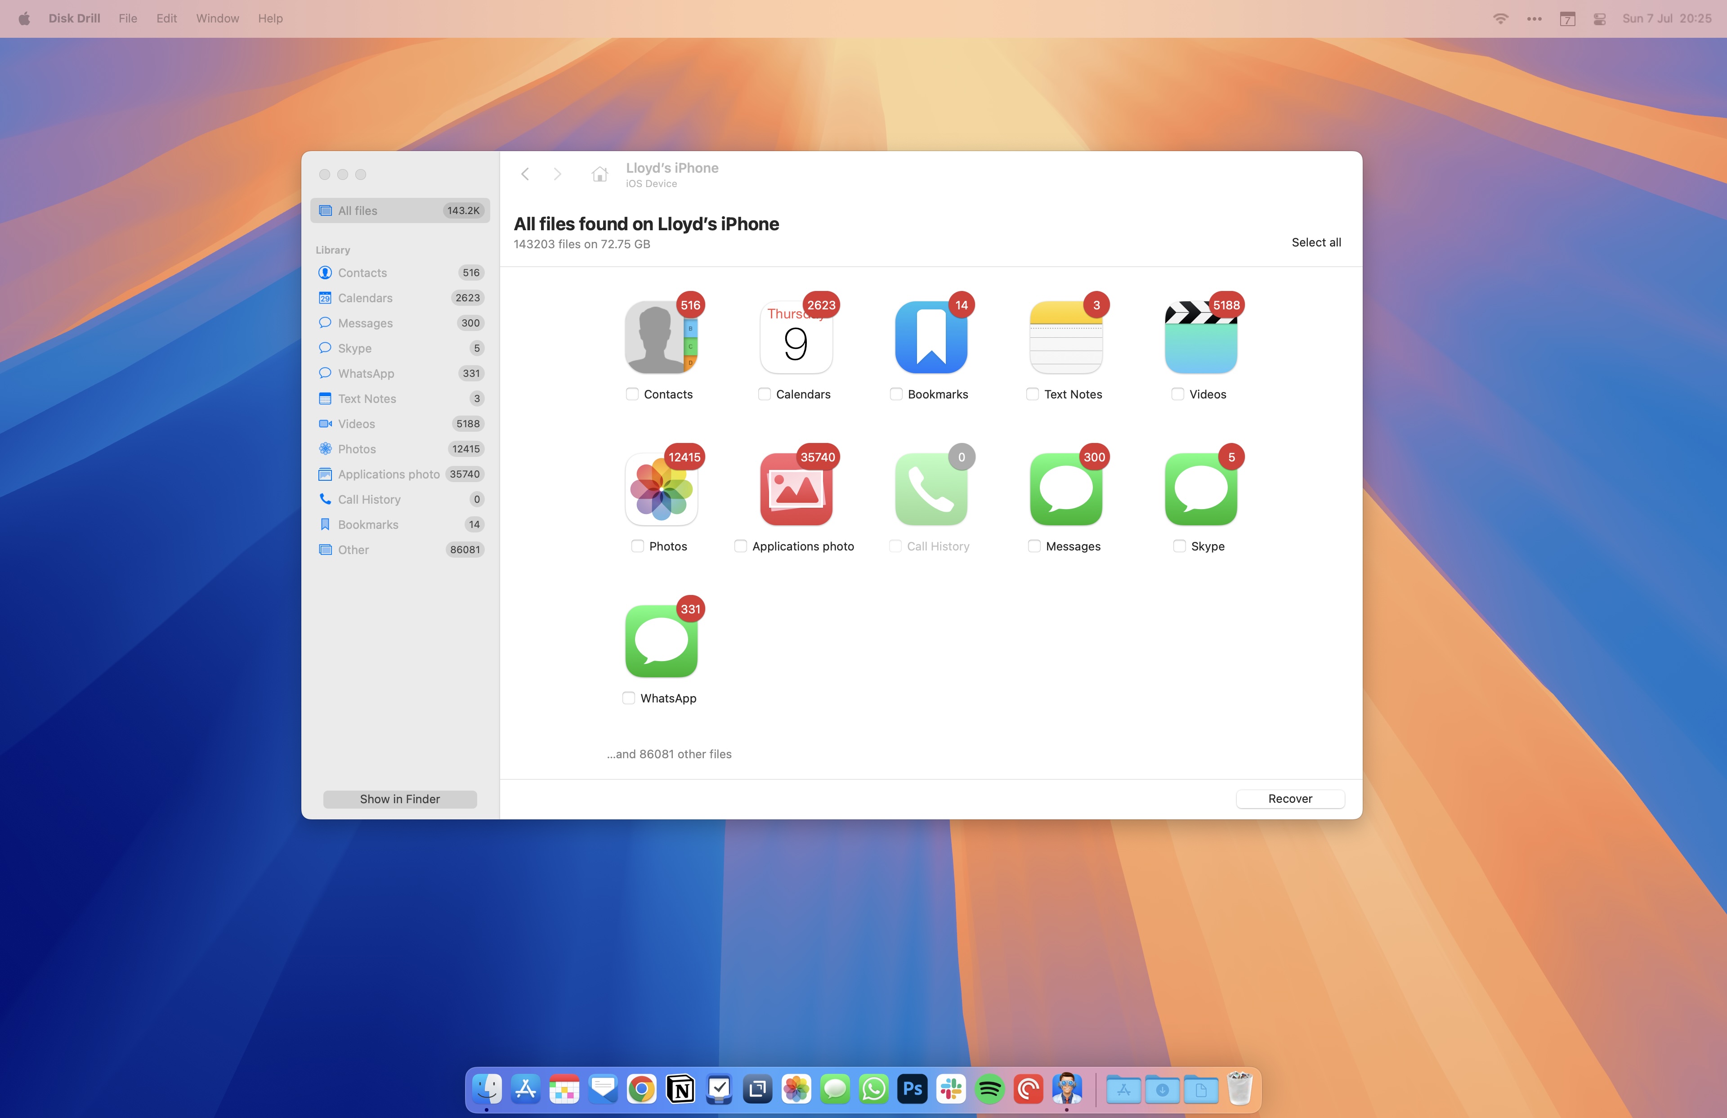1727x1118 pixels.
Task: Tick the Calendars checkbox
Action: [764, 394]
